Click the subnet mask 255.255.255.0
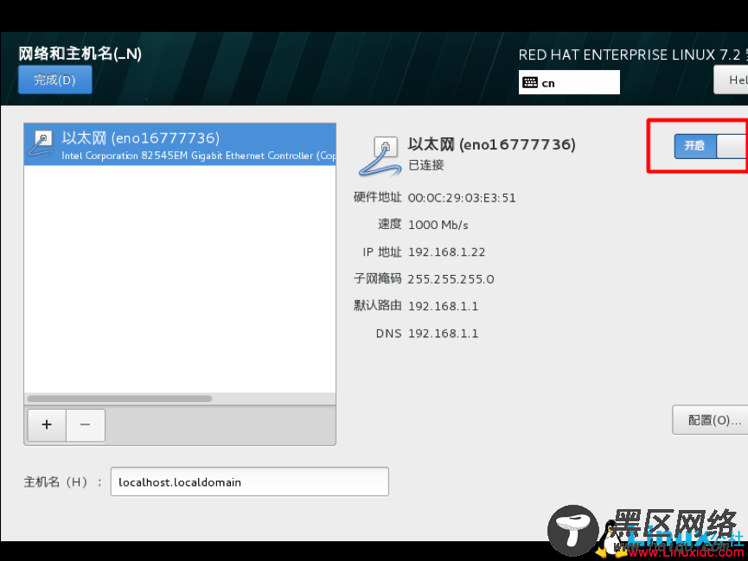This screenshot has height=561, width=748. (x=451, y=279)
